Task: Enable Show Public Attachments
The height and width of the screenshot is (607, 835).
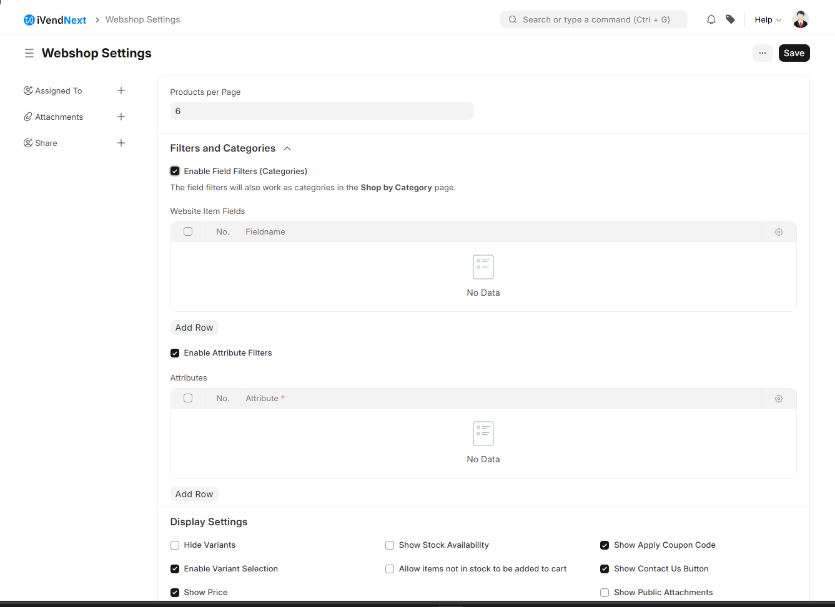Action: tap(605, 592)
